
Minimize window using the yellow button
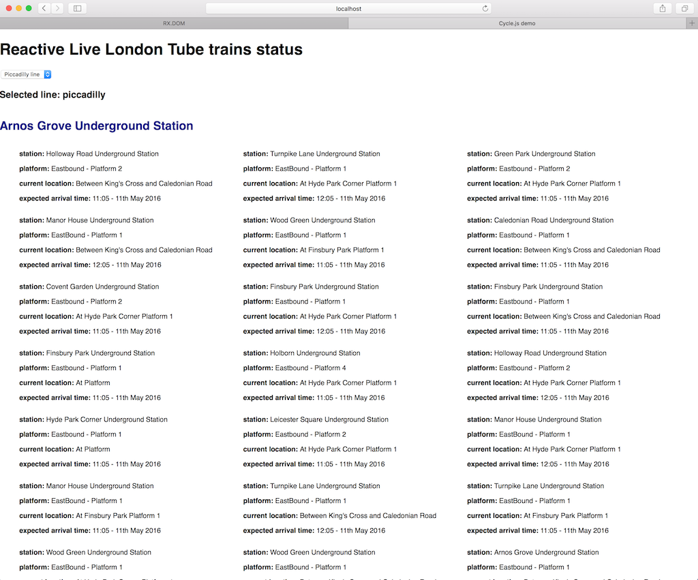[19, 8]
